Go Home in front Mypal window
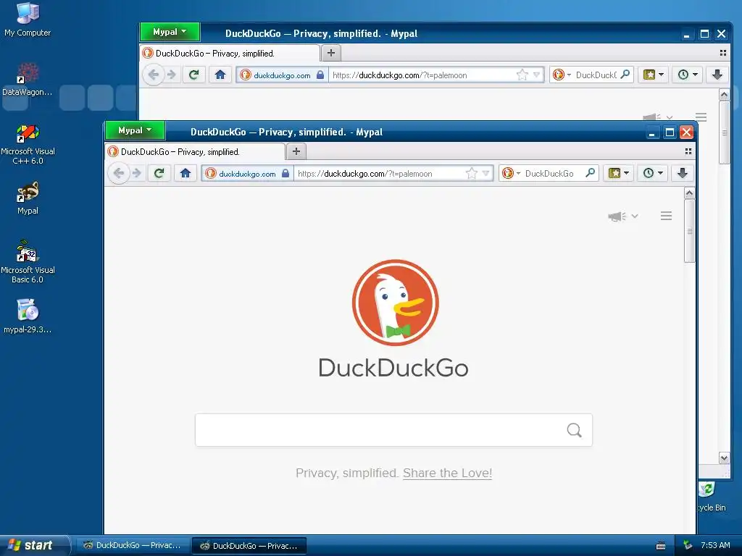Screen dimensions: 742x556 (x=185, y=174)
